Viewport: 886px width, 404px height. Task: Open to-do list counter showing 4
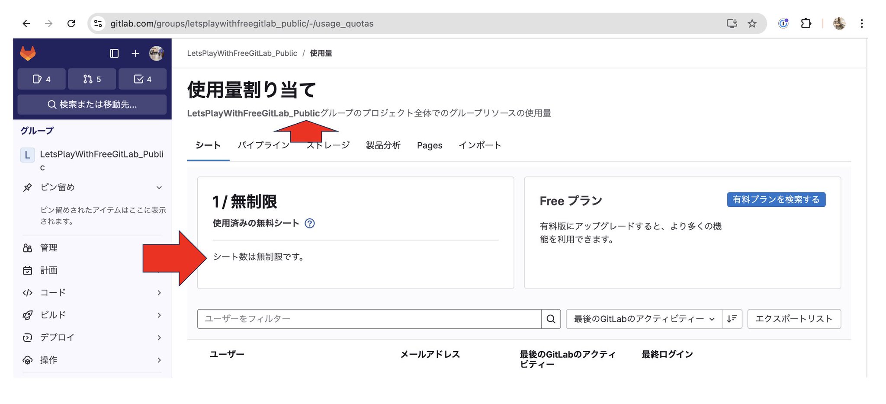tap(143, 79)
